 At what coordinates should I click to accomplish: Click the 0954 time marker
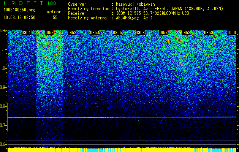click(95, 33)
